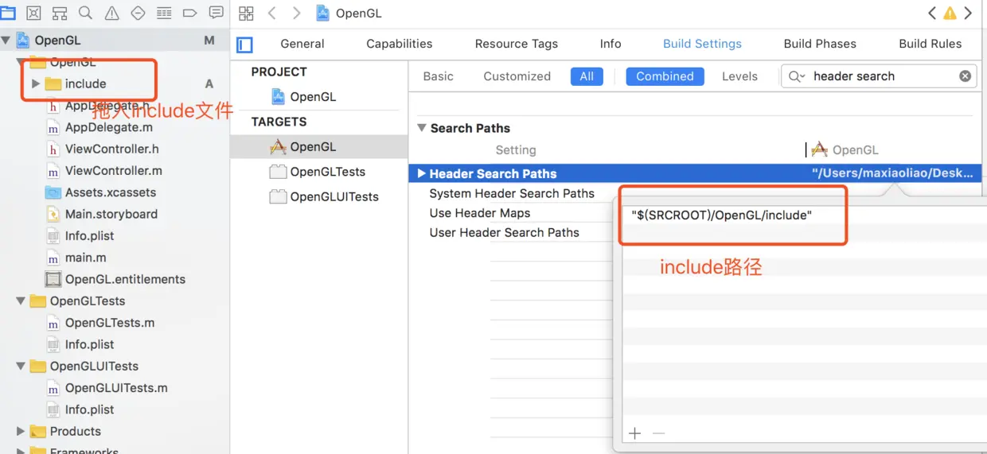
Task: Jump to the previous issue arrow
Action: coord(932,13)
